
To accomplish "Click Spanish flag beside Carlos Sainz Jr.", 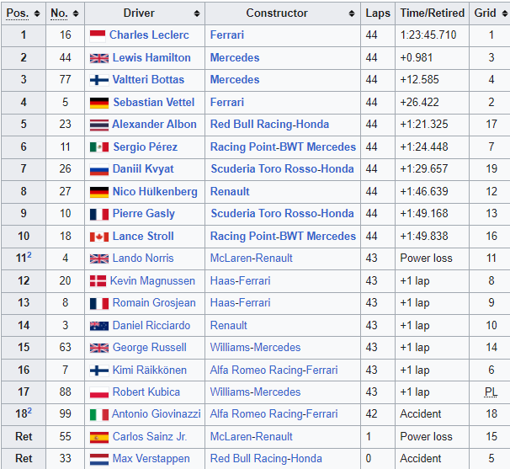I will (x=99, y=438).
